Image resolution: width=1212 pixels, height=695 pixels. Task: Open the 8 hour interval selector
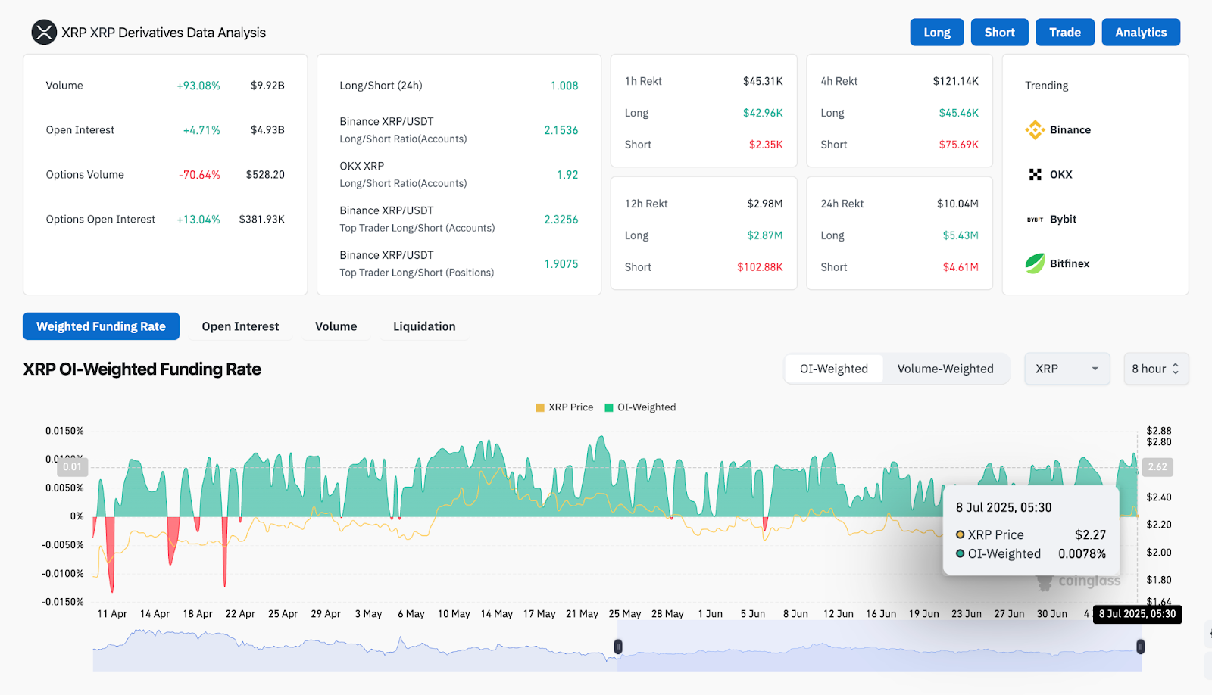tap(1155, 369)
